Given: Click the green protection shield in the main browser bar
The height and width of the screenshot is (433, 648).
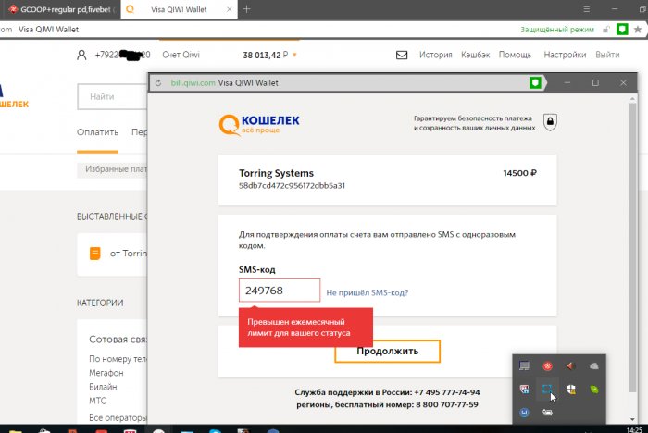Looking at the screenshot, I should tap(622, 30).
